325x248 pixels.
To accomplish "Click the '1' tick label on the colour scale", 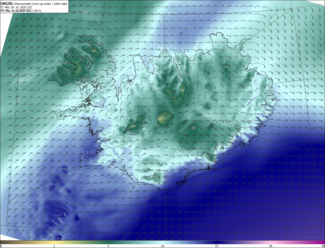I will pos(54,246).
